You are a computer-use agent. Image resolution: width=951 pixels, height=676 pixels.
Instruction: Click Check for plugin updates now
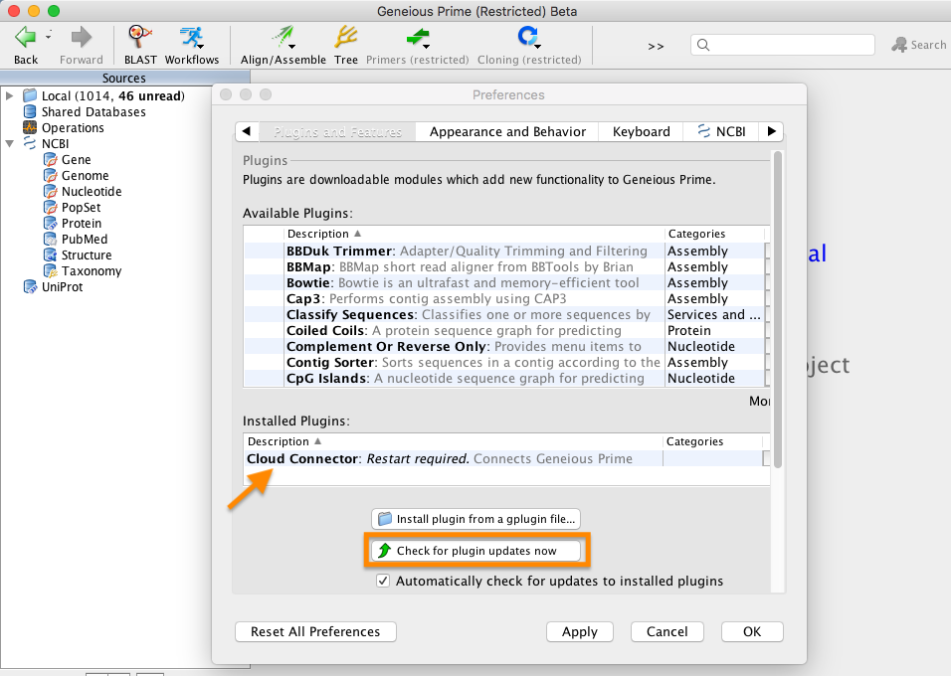pyautogui.click(x=476, y=551)
